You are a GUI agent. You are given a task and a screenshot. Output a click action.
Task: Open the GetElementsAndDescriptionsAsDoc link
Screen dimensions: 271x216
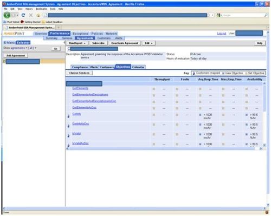[x=94, y=101]
